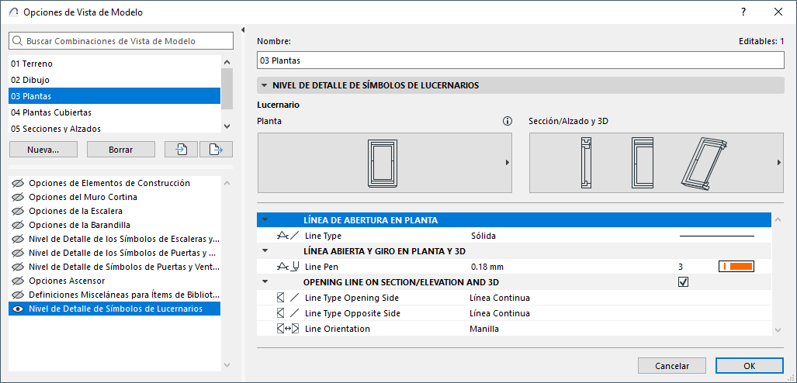Screen dimensions: 797x383
Task: Click the Nueva... button
Action: click(x=42, y=150)
